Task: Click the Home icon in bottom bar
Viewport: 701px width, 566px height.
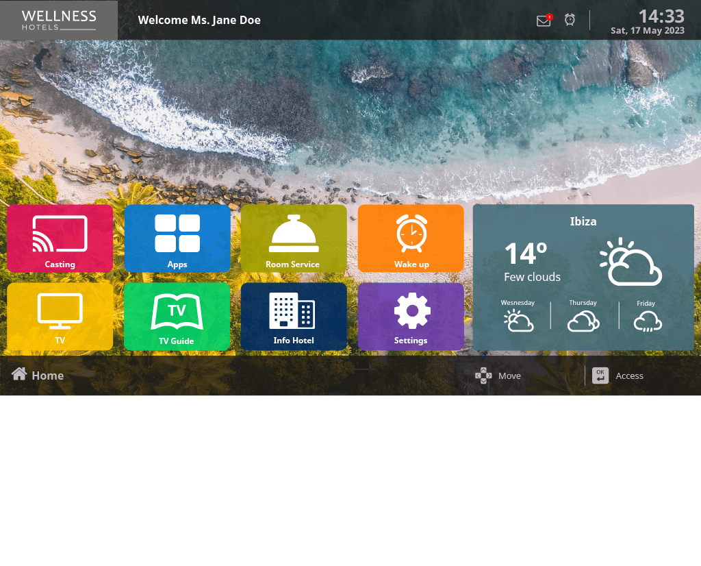Action: pos(19,374)
